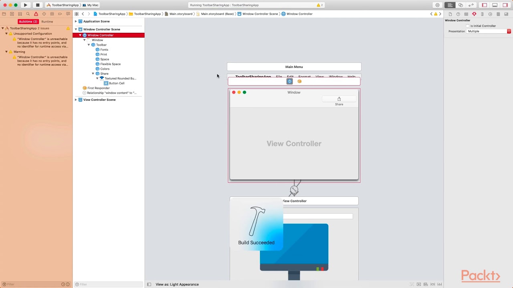
Task: Click the document outline filter field
Action: tap(109, 284)
